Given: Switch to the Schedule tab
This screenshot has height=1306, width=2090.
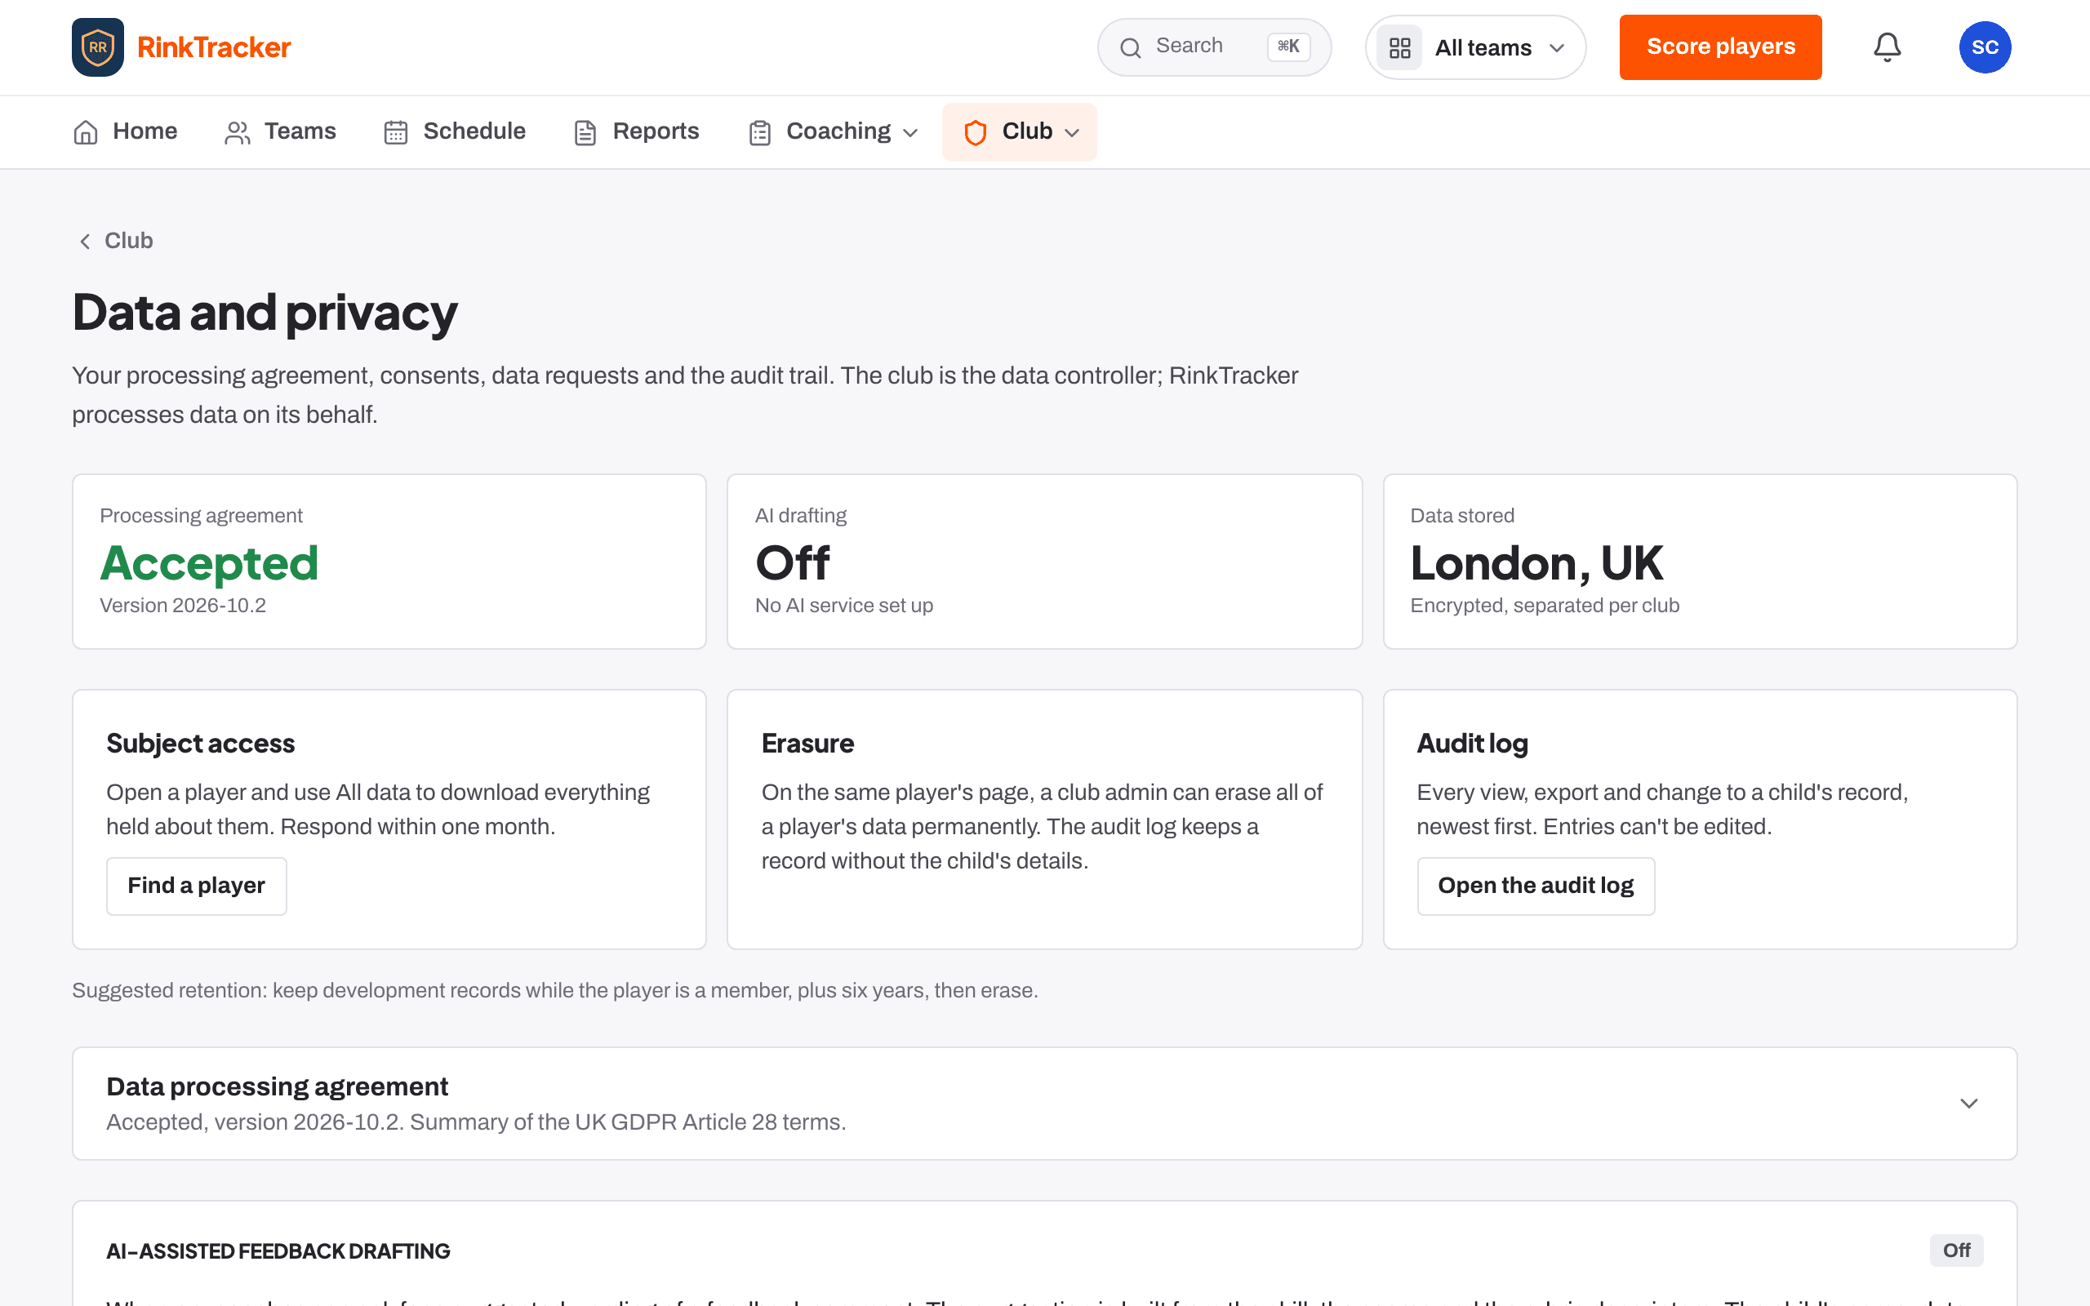Looking at the screenshot, I should pyautogui.click(x=454, y=131).
